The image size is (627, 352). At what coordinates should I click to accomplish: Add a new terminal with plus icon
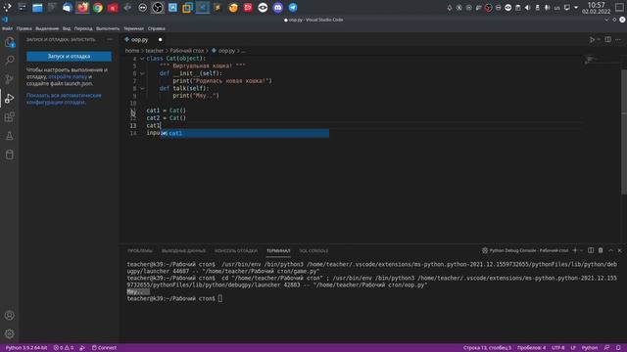pyautogui.click(x=575, y=250)
